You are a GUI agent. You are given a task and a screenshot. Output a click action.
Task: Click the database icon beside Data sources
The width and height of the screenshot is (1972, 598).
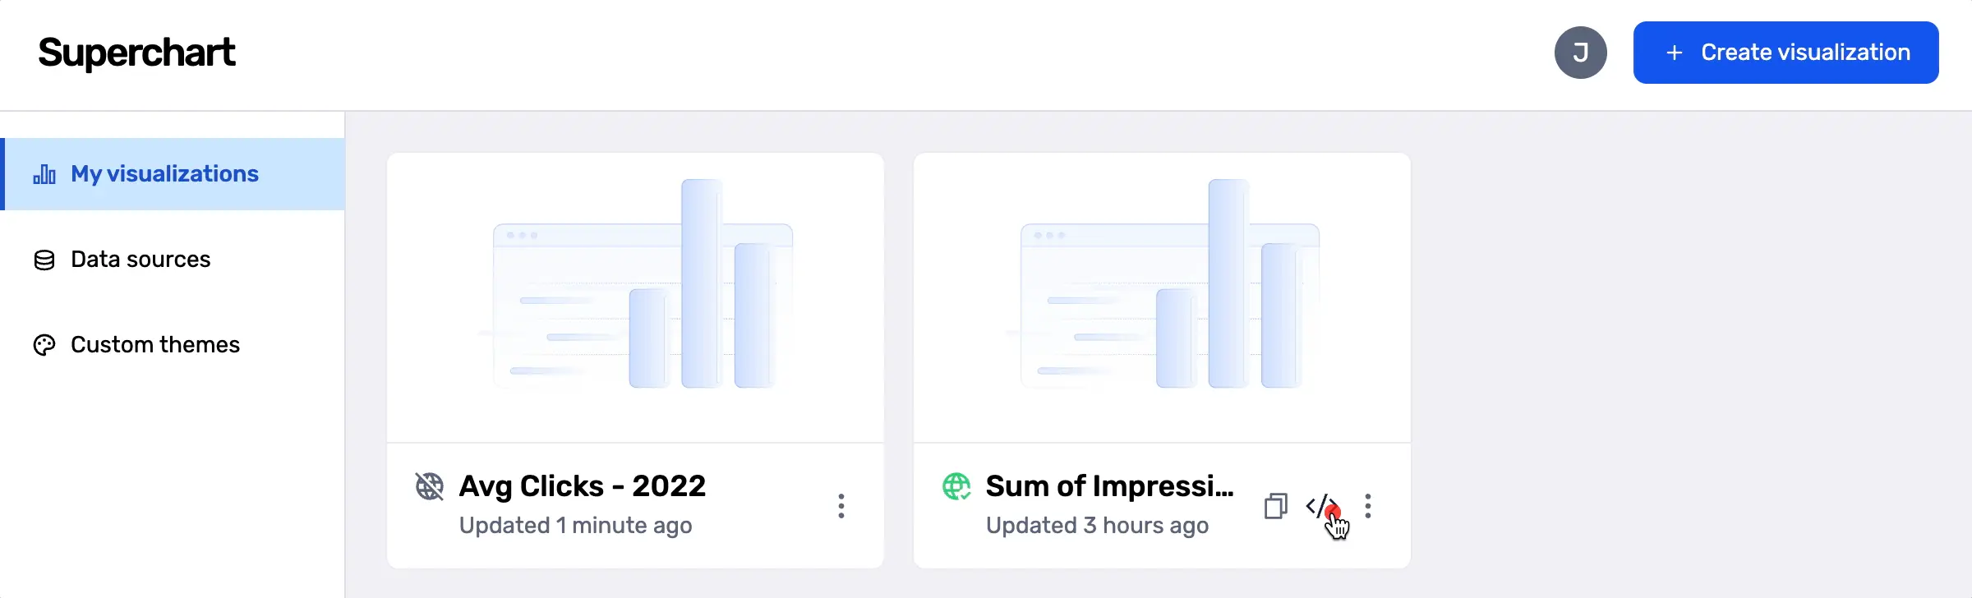(44, 260)
